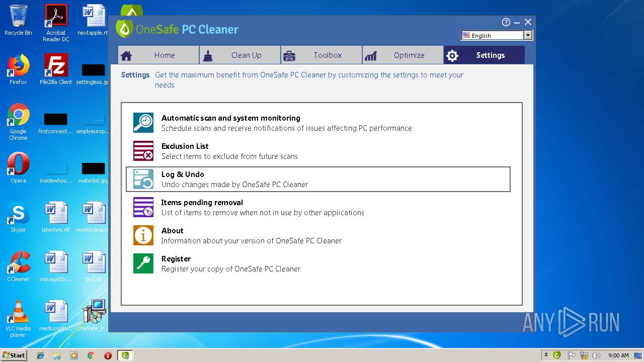Click OneSafe PC Cleaner taskbar button
644x362 pixels.
pos(125,355)
